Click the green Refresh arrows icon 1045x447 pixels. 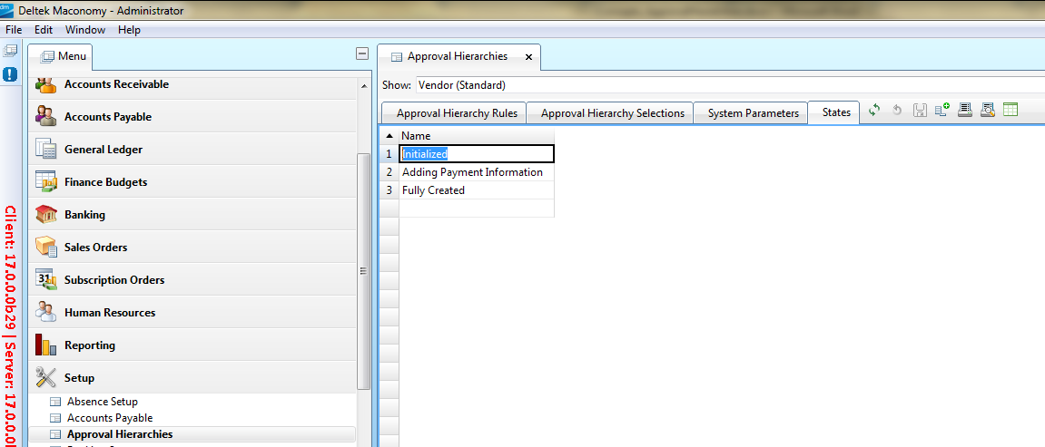coord(874,111)
